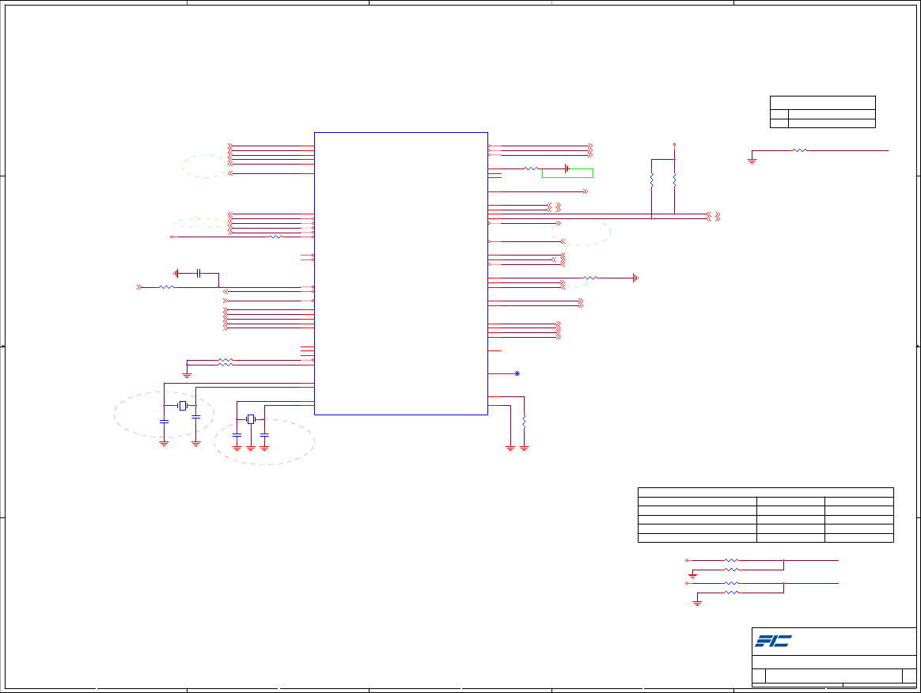Select the small three-row table at top right
Image resolution: width=921 pixels, height=693 pixels.
click(x=823, y=112)
